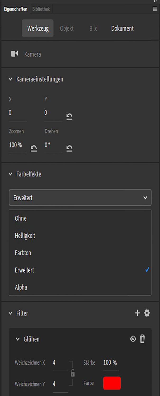The height and width of the screenshot is (396, 160).
Task: Add a new filter with the plus icon
Action: (x=137, y=313)
